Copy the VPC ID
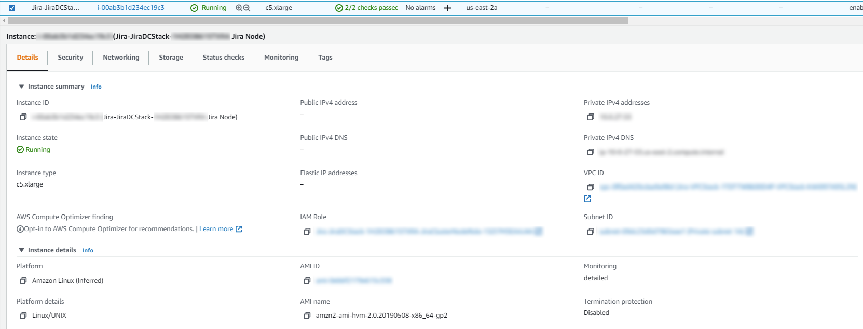The image size is (863, 329). 591,187
